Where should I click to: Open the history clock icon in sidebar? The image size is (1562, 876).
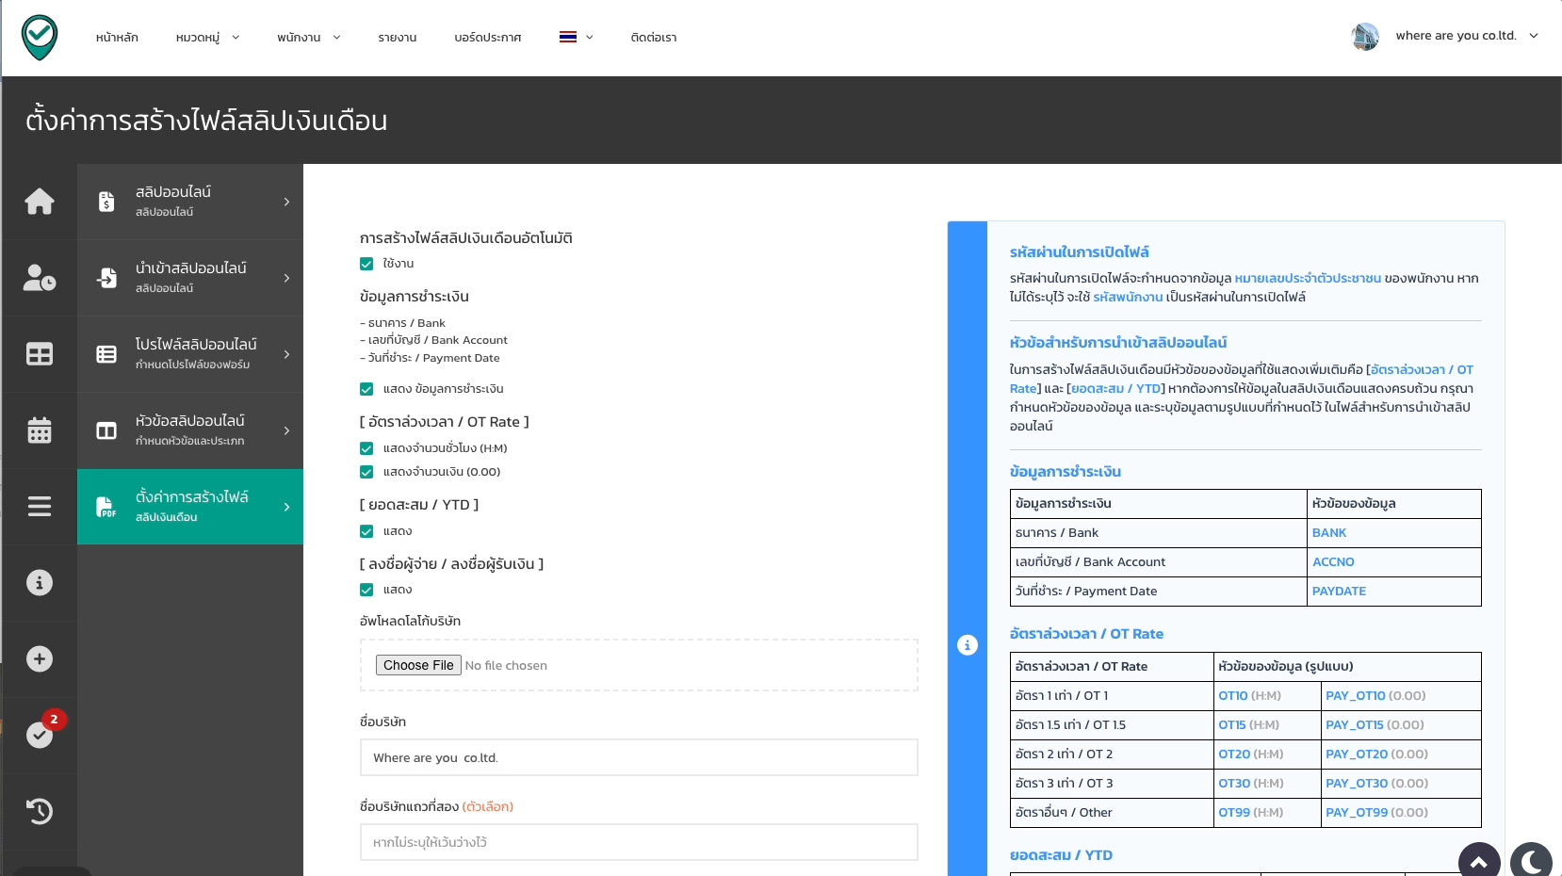coord(40,811)
